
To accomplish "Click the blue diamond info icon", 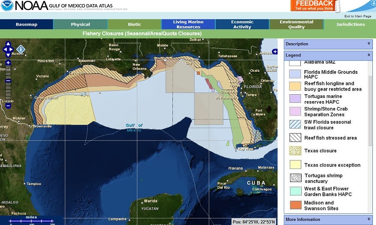I will [21, 49].
